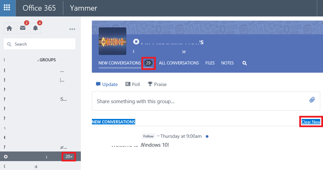Viewport: 323px width, 170px height.
Task: Switch to the All Conversations tab
Action: (x=179, y=63)
